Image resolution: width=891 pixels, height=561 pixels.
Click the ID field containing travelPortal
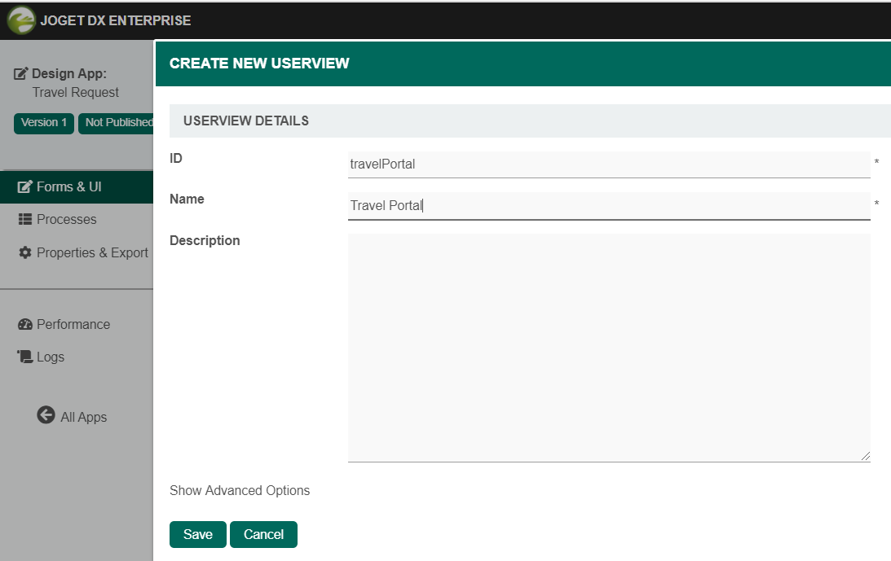coord(608,164)
